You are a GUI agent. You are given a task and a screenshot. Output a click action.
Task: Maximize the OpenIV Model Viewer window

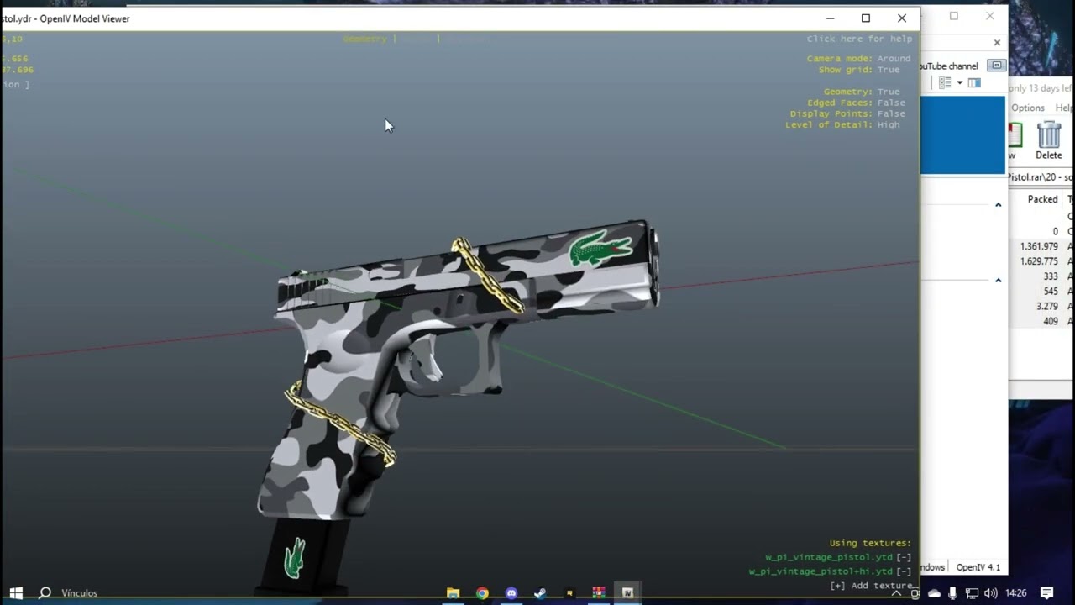tap(866, 18)
